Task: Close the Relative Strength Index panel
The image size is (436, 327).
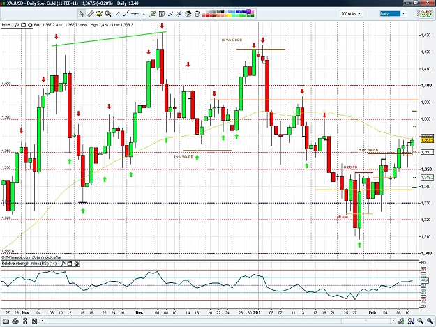Action: pyautogui.click(x=77, y=264)
